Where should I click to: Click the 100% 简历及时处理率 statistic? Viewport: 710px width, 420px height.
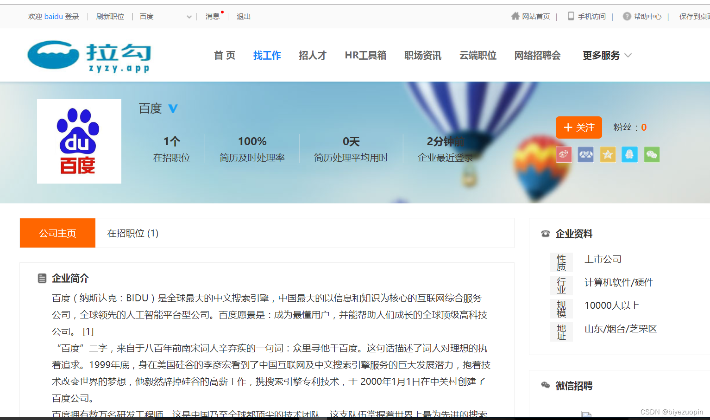pyautogui.click(x=252, y=149)
